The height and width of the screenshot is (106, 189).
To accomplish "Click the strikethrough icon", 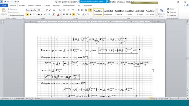I will [x=39, y=14].
